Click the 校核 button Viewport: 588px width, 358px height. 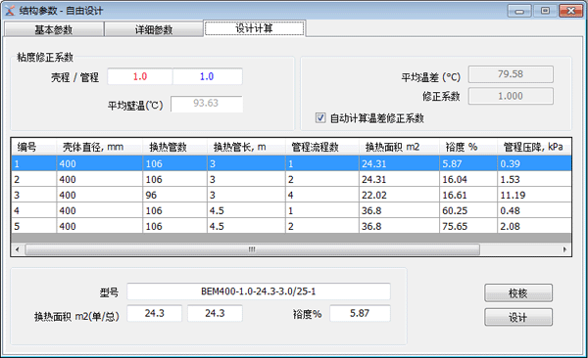518,292
